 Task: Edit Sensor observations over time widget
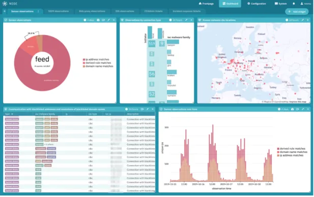(303, 109)
